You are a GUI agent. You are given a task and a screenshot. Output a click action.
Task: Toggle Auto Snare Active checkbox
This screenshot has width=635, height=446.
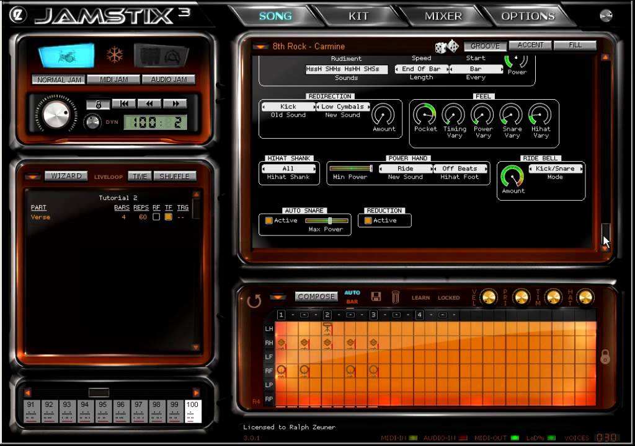269,221
